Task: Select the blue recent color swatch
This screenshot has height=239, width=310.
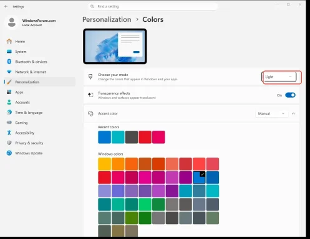Action: (x=104, y=137)
